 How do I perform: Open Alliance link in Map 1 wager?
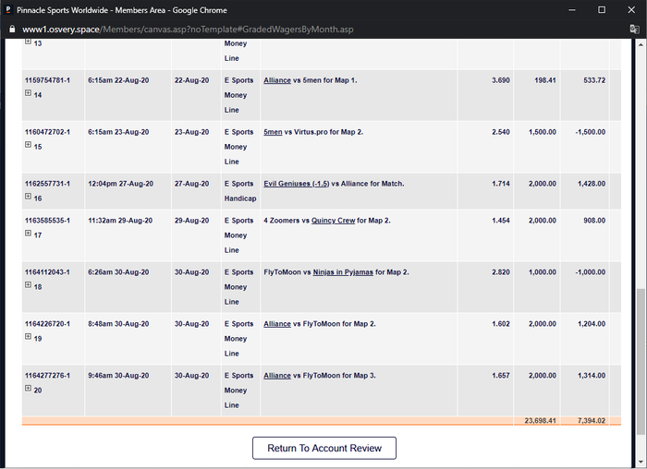[277, 80]
